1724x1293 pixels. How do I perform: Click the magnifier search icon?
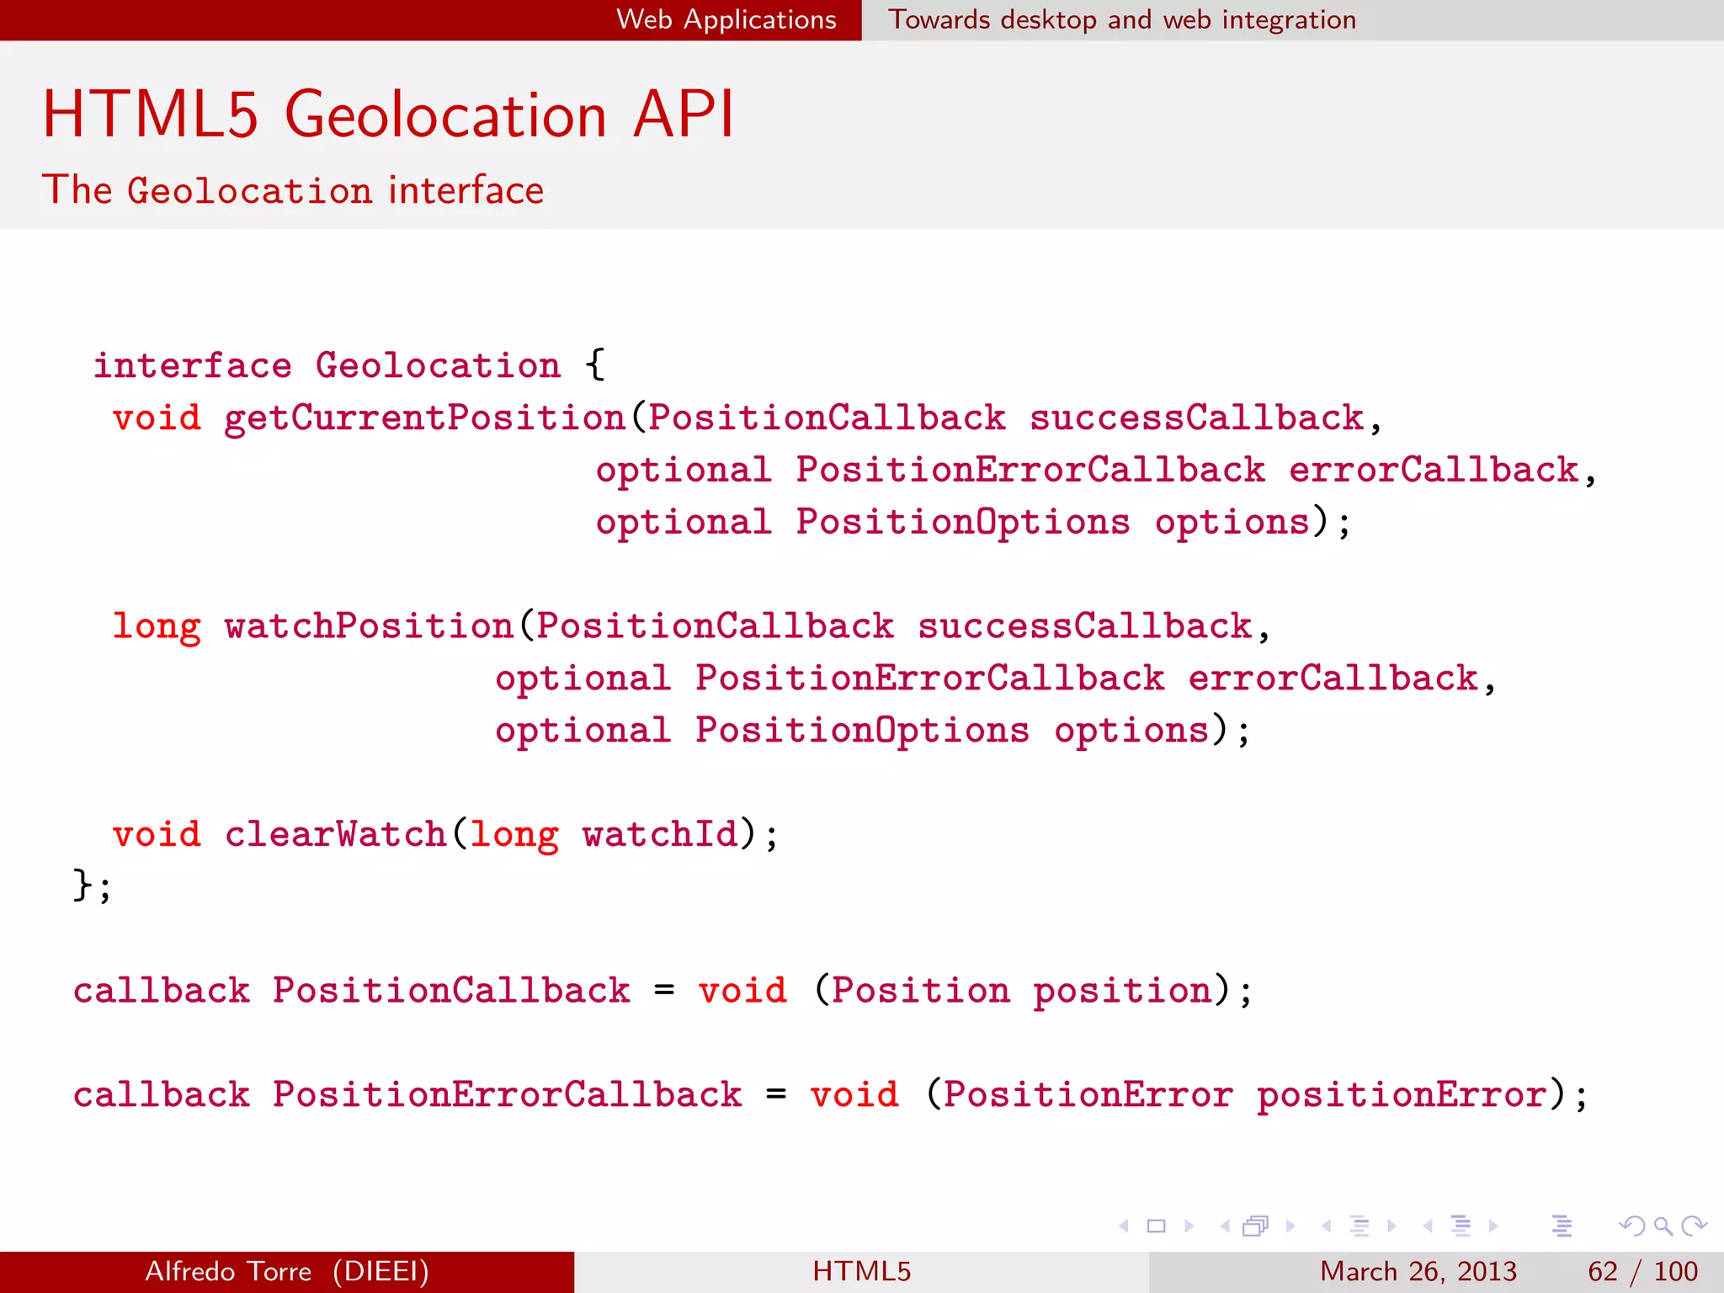[x=1663, y=1226]
